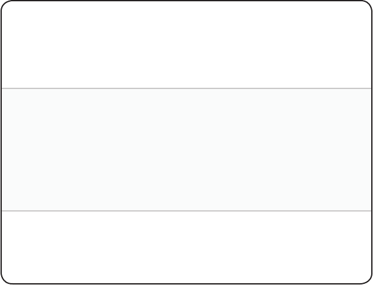Screen dimensions: 373x285
Task: Click the empty top white row
Action: [x=186, y=45]
